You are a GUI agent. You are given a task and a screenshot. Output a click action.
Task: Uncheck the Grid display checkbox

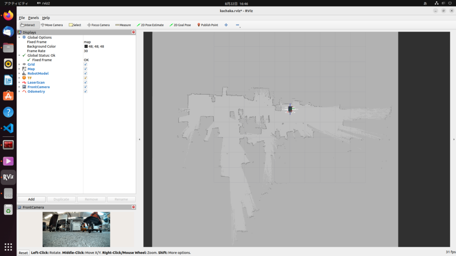pyautogui.click(x=85, y=64)
